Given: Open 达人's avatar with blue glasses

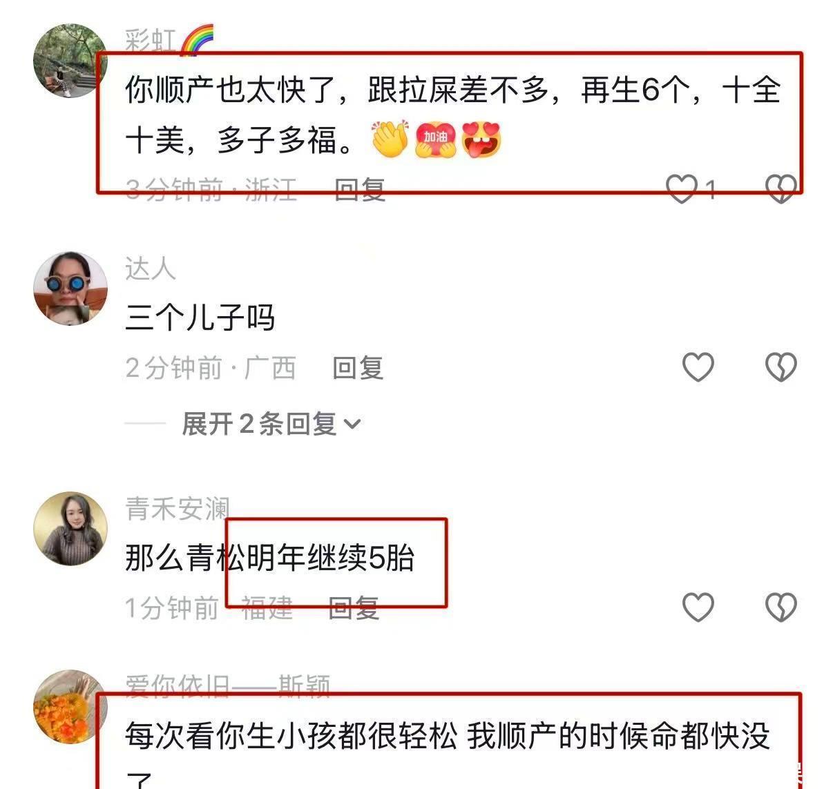Looking at the screenshot, I should pyautogui.click(x=70, y=288).
